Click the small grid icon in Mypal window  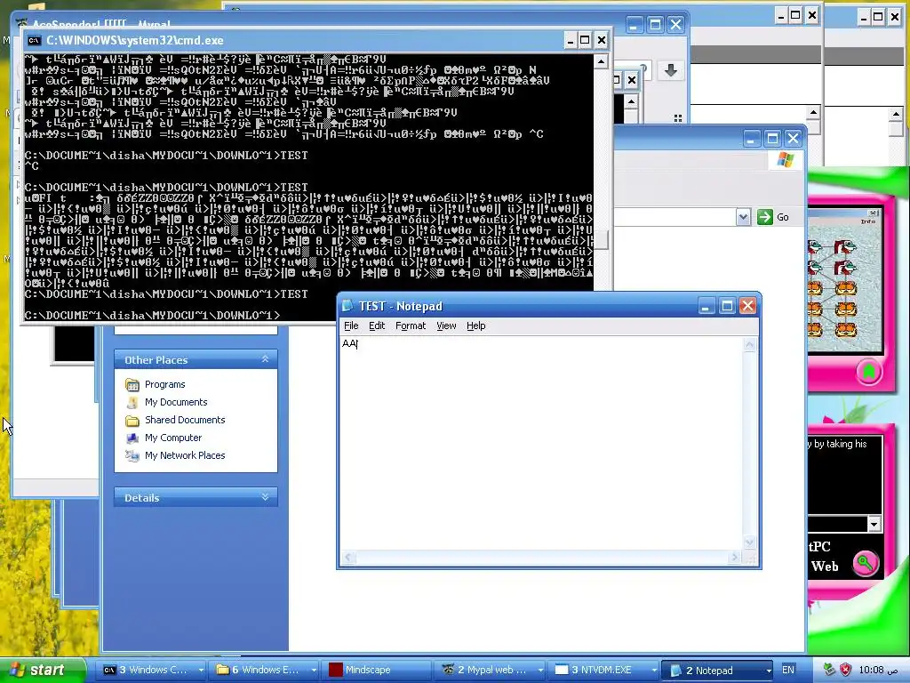click(677, 118)
